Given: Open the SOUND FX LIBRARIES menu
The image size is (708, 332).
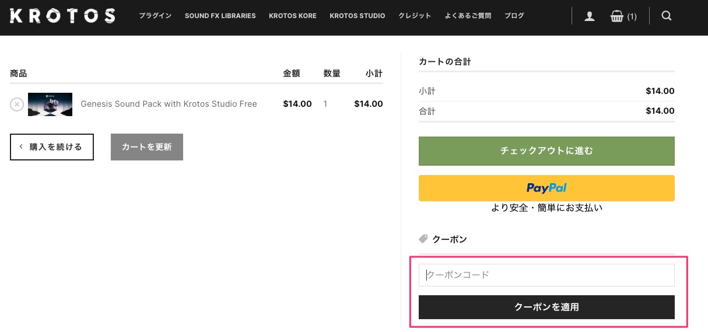Looking at the screenshot, I should click(220, 16).
